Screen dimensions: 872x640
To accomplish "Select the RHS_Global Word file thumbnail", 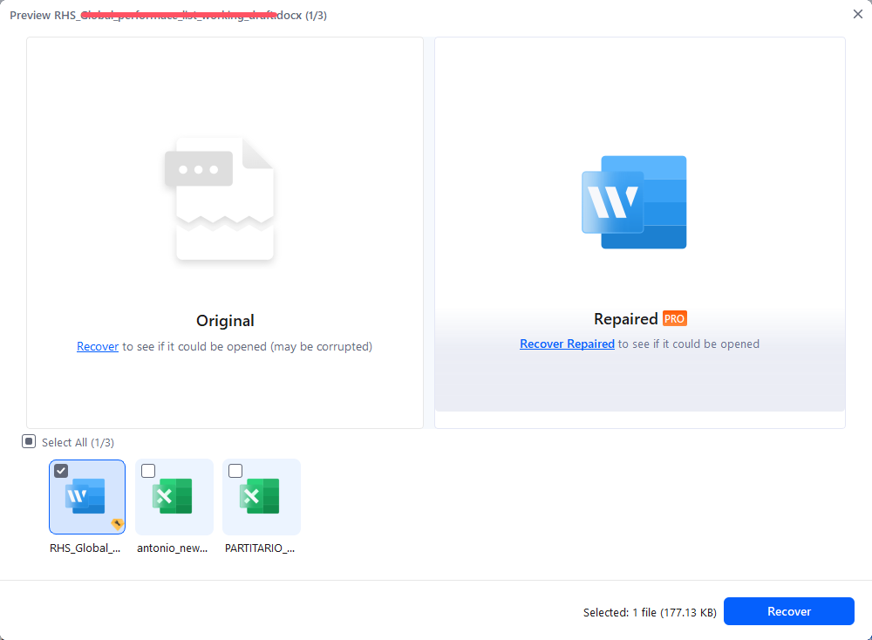I will [x=87, y=496].
